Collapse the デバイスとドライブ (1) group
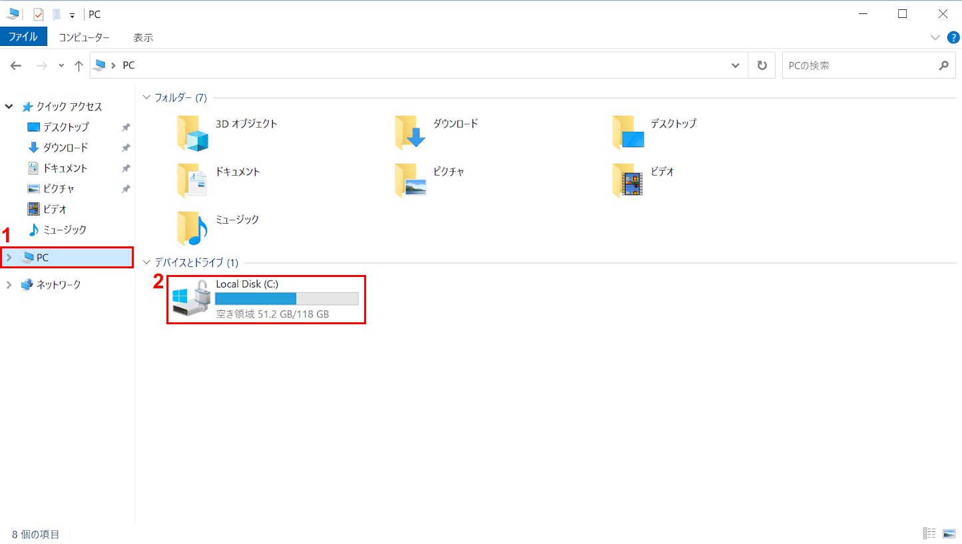 click(147, 262)
